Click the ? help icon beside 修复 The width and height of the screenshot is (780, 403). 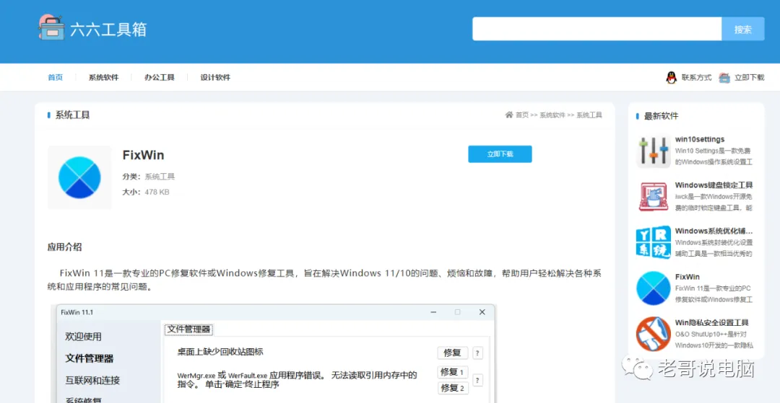[x=477, y=353]
